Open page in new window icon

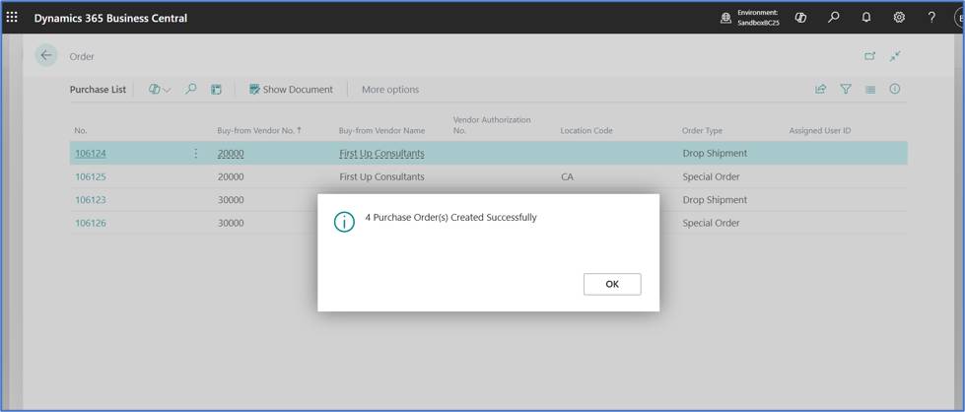click(x=869, y=56)
